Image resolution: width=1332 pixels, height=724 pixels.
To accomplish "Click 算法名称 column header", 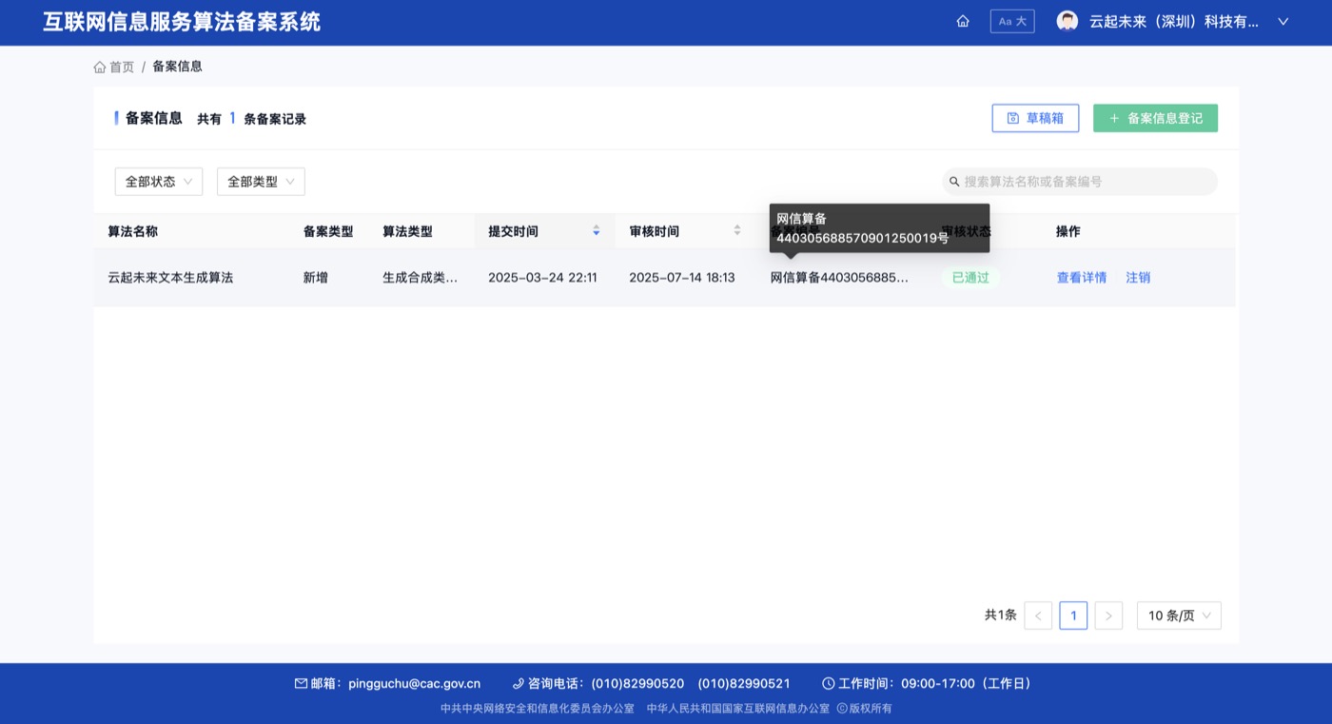I will (x=132, y=231).
